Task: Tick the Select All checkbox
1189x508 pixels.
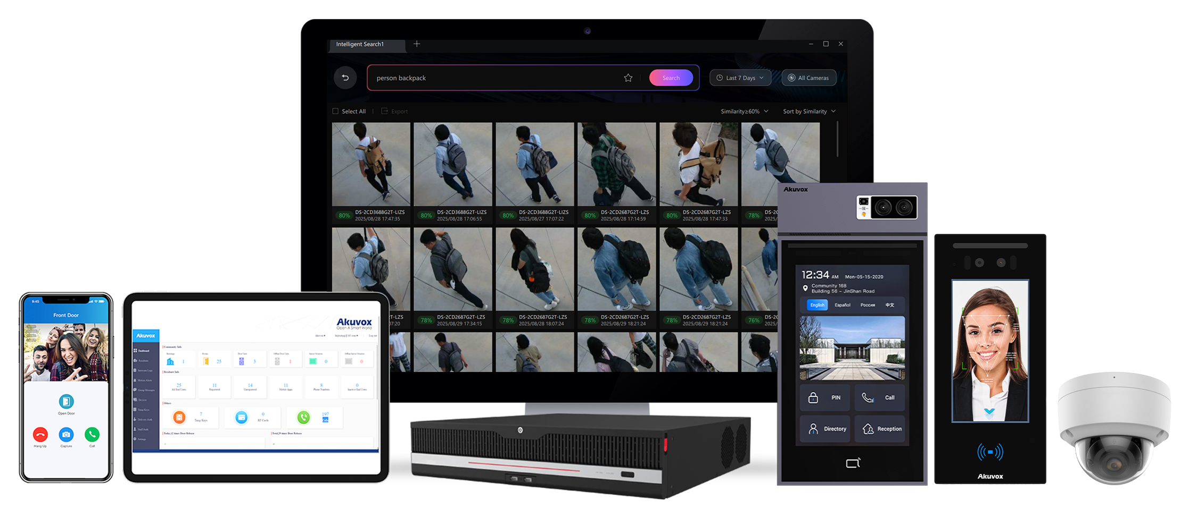Action: click(335, 111)
